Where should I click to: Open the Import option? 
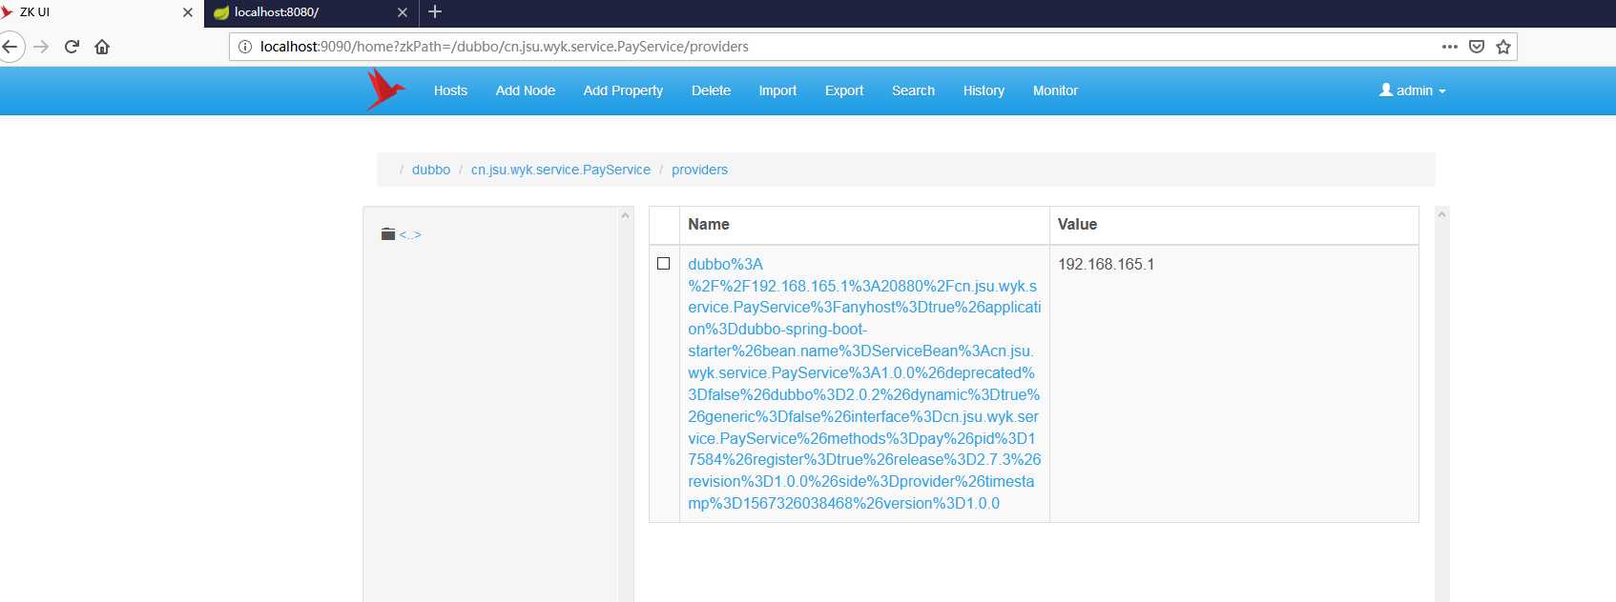coord(777,90)
